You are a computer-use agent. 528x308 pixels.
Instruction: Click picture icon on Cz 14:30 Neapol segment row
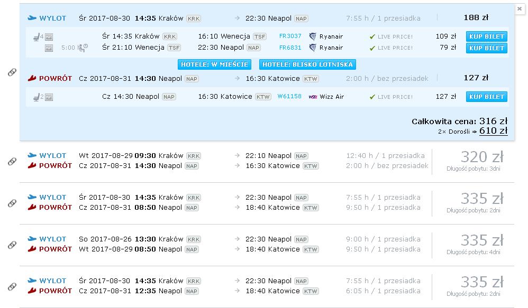pyautogui.click(x=49, y=98)
